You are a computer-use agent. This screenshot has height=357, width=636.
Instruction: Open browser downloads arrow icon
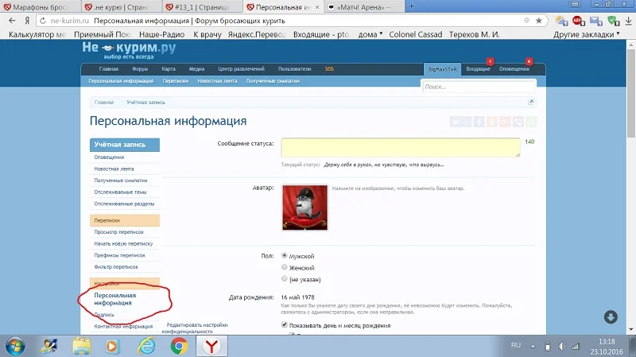[628, 21]
